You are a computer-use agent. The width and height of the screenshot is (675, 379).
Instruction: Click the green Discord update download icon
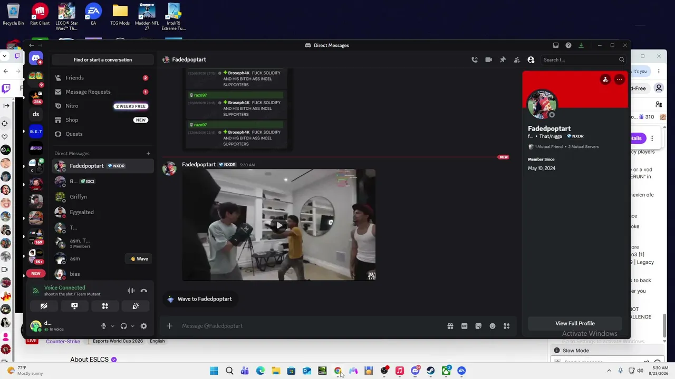581,45
